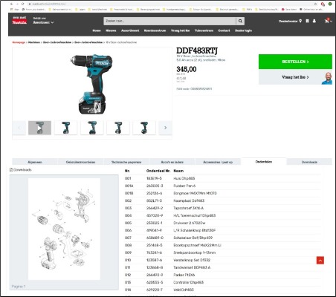This screenshot has width=336, height=297.
Task: Click the bookmark star in address bar
Action: pyautogui.click(x=315, y=4)
